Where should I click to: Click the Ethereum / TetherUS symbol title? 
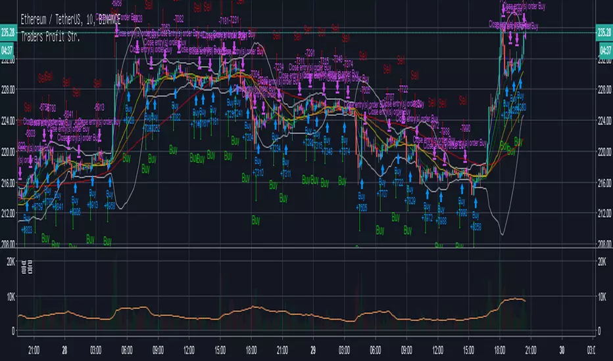tap(70, 19)
